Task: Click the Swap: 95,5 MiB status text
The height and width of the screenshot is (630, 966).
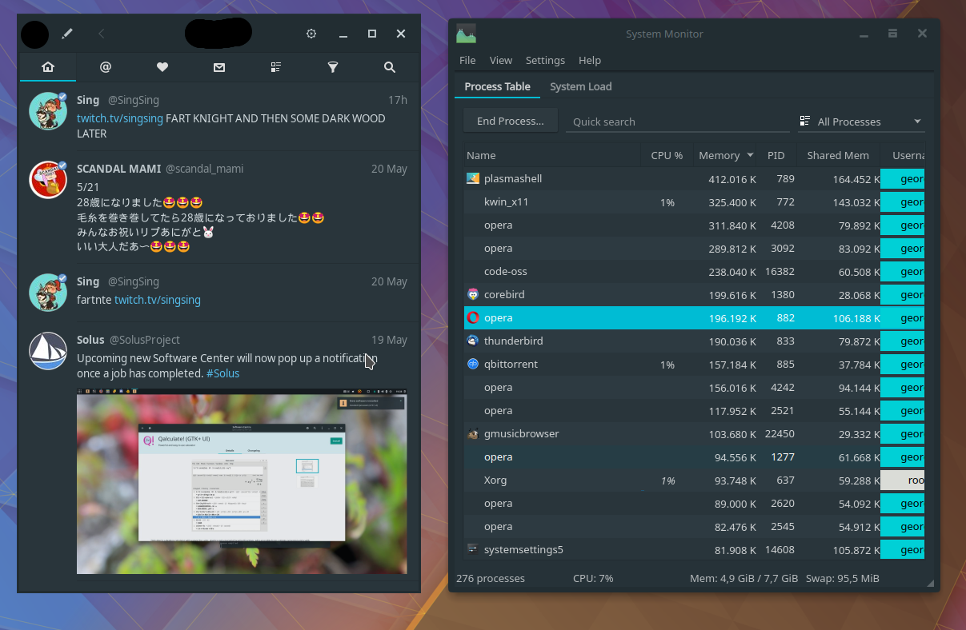Action: [842, 578]
